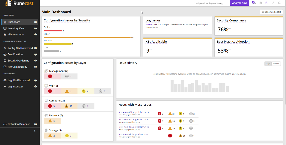Click info icon next to Inventory View
Viewport: 286px width, 145px height.
[36, 28]
